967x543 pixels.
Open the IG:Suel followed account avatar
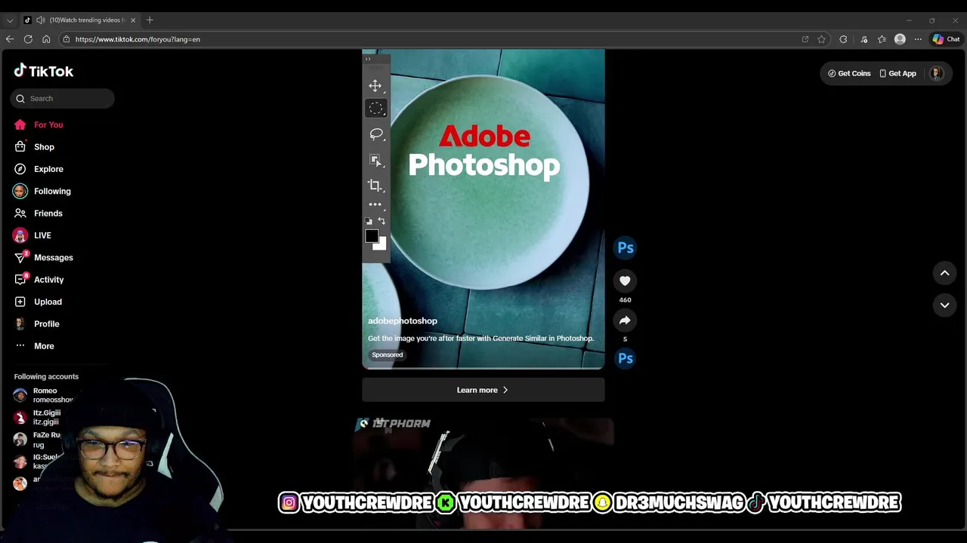point(20,462)
